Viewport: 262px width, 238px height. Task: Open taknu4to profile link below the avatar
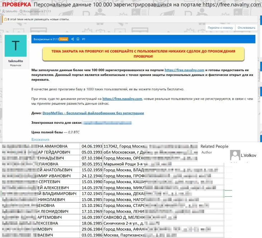point(15,61)
